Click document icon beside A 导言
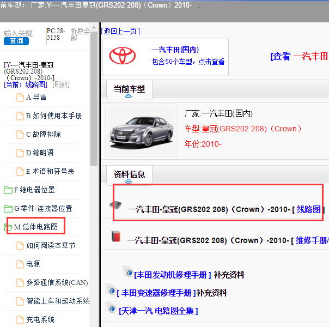Screen dimensions: 329x327 coord(20,98)
